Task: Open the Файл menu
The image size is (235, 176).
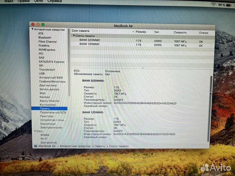Action: point(9,1)
